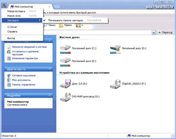Choose Новое окно from menu
This screenshot has width=176, height=139.
click(x=22, y=16)
